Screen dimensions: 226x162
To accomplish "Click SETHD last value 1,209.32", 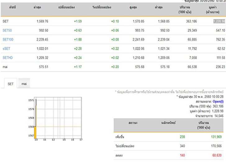I will click(42, 58).
